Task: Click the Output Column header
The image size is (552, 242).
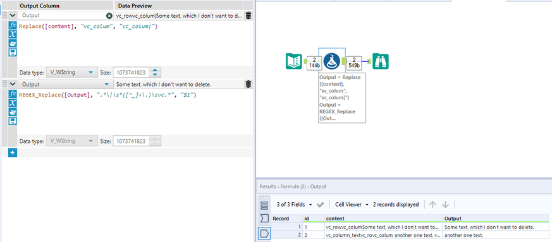Action: [39, 6]
